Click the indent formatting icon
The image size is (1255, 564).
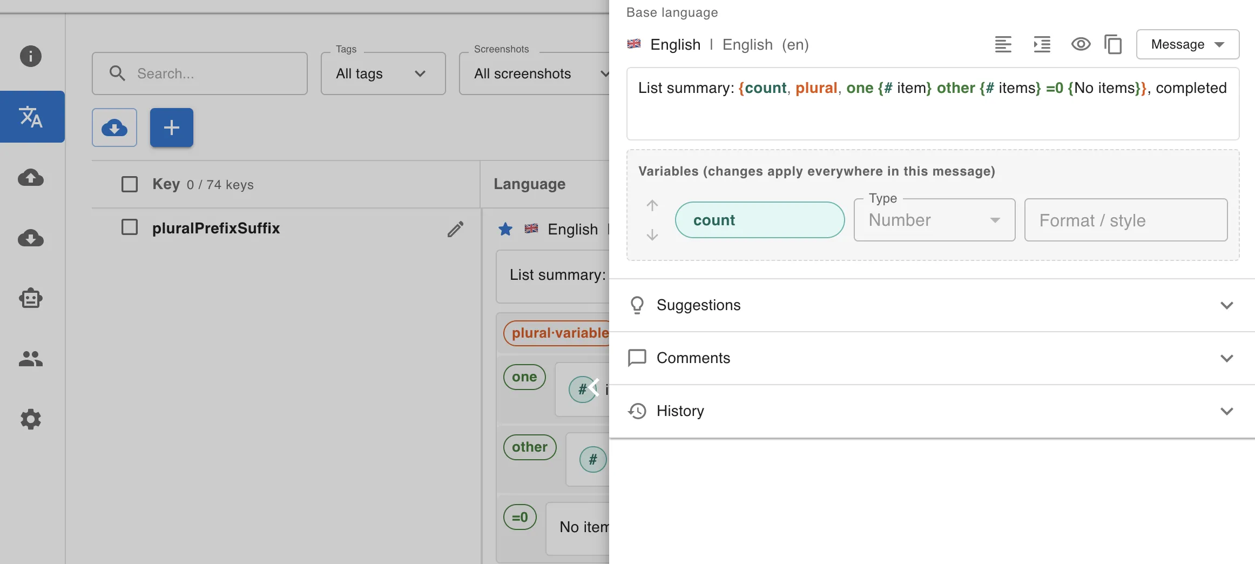(1042, 44)
